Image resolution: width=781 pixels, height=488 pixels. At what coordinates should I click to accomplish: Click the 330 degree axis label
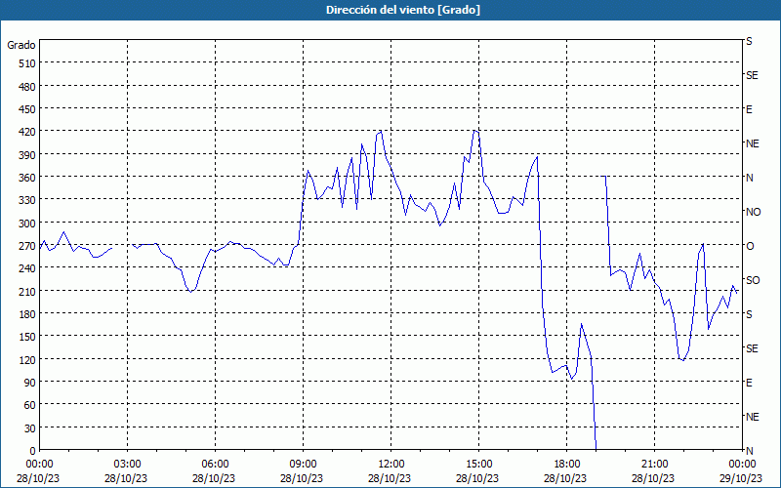[x=27, y=200]
